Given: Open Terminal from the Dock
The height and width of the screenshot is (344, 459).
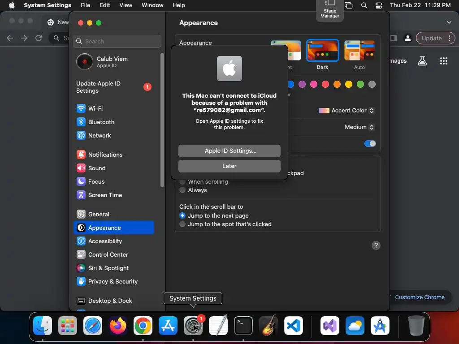Looking at the screenshot, I should point(243,326).
